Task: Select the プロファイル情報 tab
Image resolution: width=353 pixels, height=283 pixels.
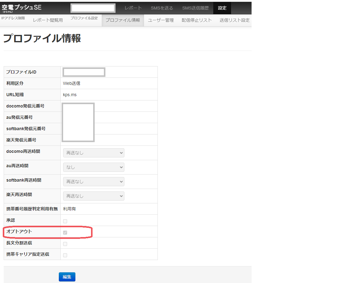Action: [x=123, y=20]
